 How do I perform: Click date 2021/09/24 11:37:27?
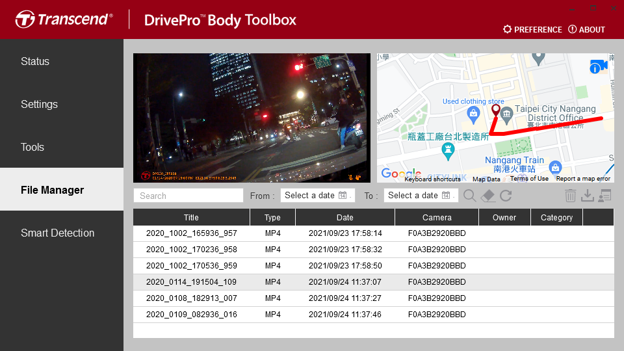345,298
